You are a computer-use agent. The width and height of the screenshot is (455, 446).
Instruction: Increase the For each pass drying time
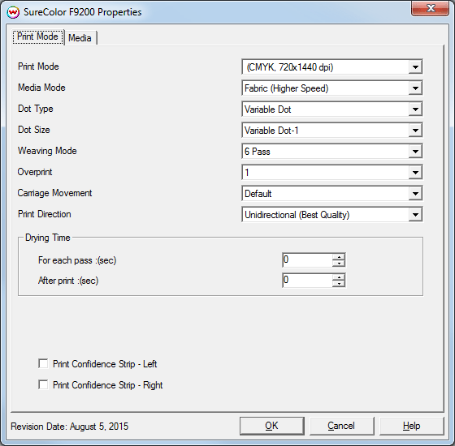(339, 256)
